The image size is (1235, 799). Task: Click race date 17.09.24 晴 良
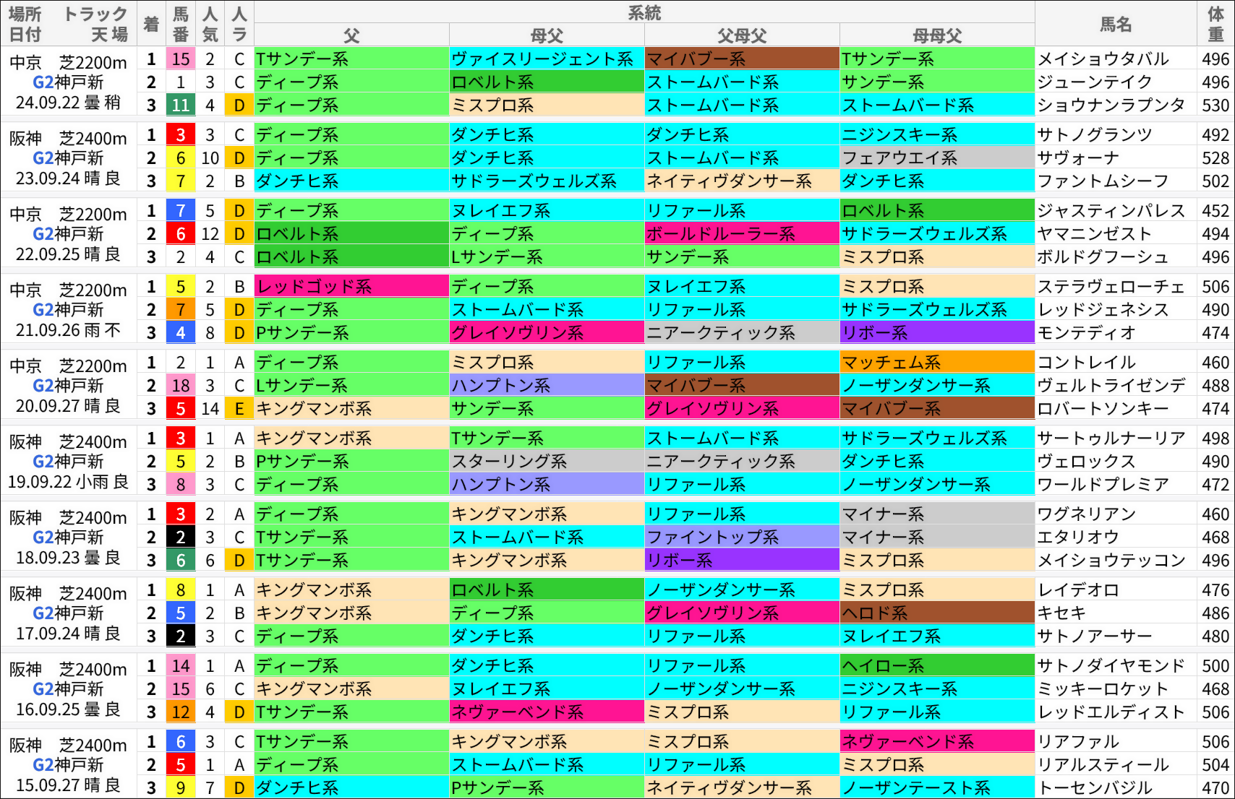tap(69, 634)
